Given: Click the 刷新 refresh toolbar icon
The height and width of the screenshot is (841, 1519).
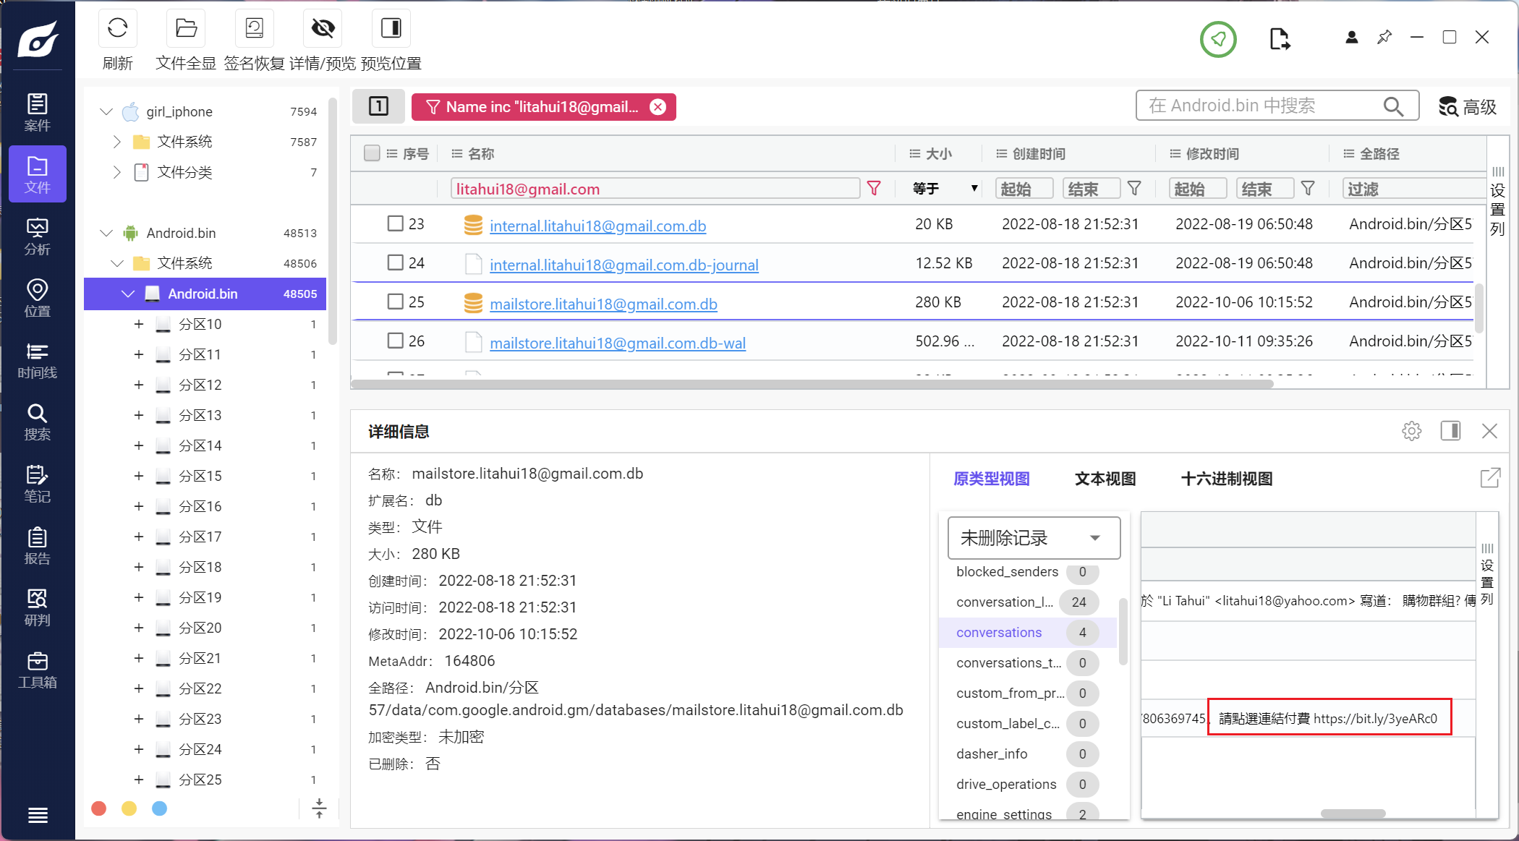Looking at the screenshot, I should pos(118,29).
